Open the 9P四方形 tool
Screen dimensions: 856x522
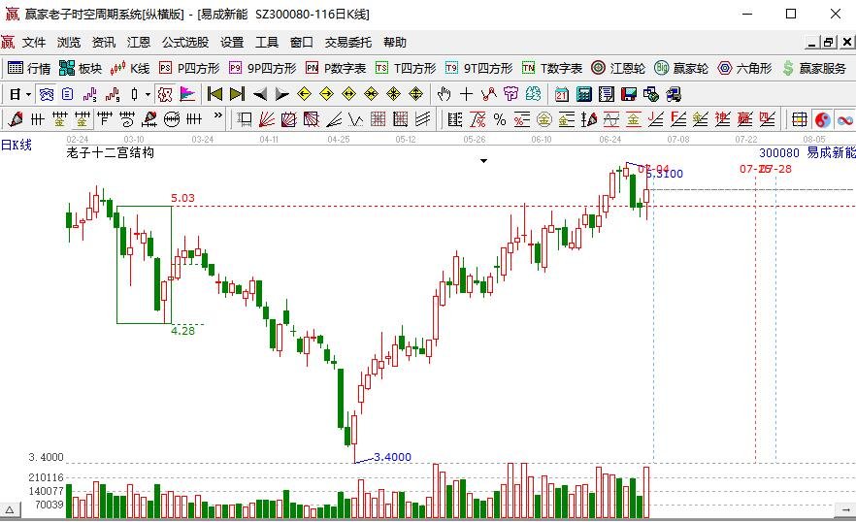(262, 68)
